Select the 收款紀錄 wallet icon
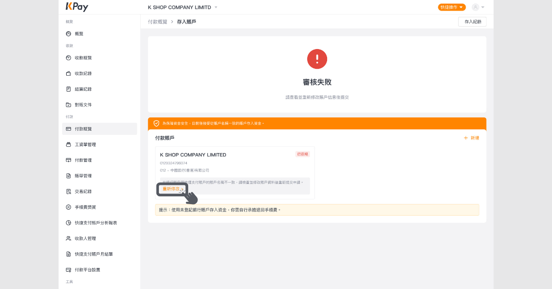The image size is (552, 289). click(x=69, y=73)
